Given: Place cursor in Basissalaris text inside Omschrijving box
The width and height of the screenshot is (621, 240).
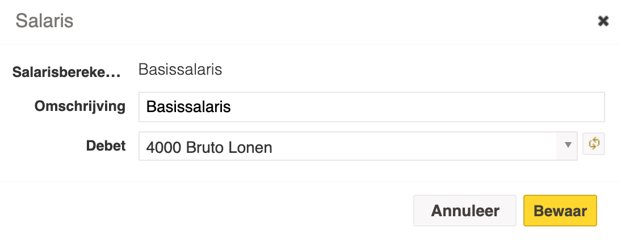Looking at the screenshot, I should 188,107.
